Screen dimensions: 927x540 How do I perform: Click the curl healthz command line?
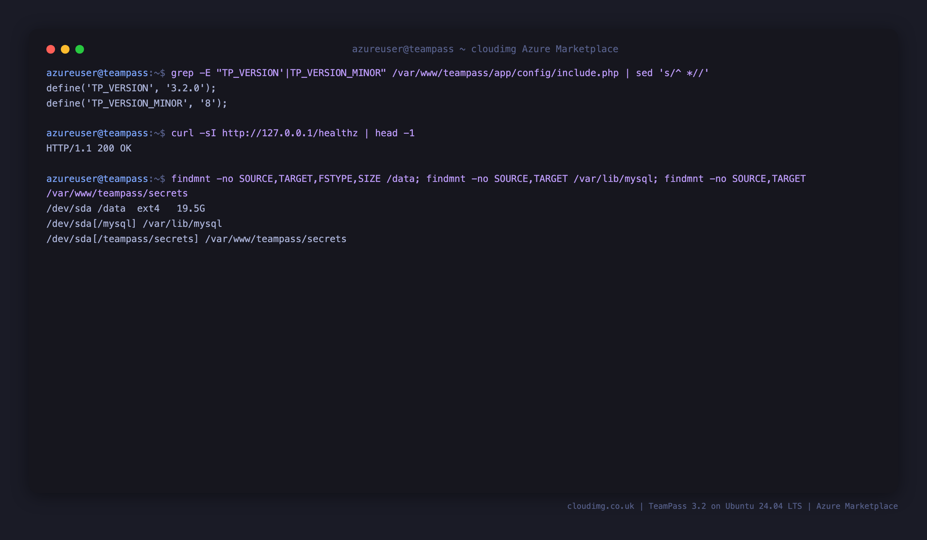230,133
